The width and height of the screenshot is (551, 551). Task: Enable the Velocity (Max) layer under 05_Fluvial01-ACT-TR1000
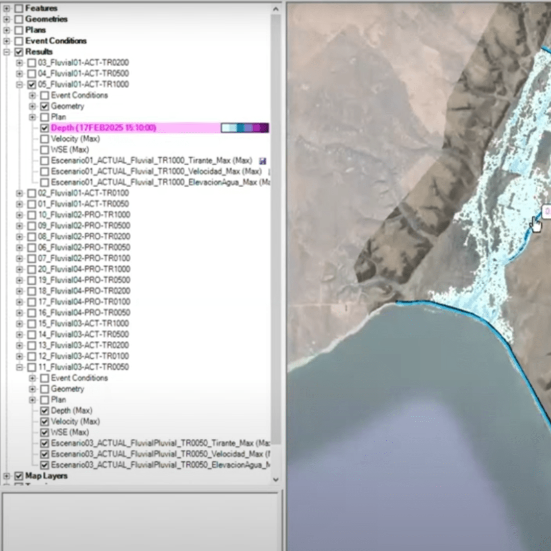click(45, 139)
